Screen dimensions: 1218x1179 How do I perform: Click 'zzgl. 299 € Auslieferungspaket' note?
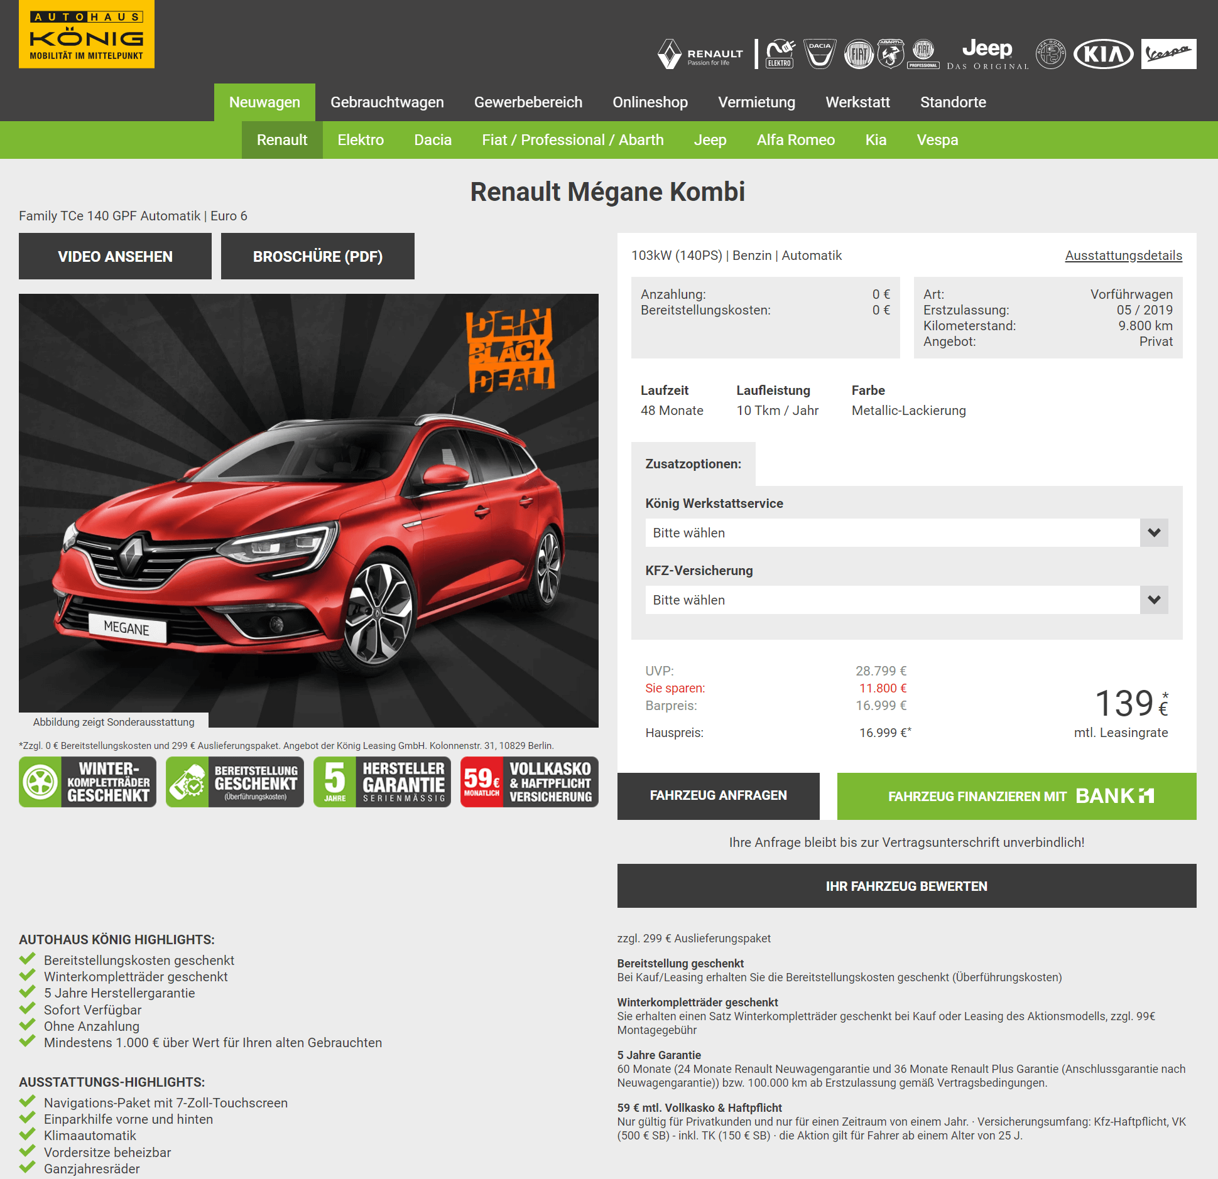693,939
